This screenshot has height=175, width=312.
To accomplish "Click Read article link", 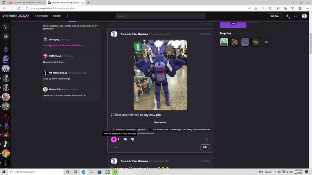I will click(160, 122).
